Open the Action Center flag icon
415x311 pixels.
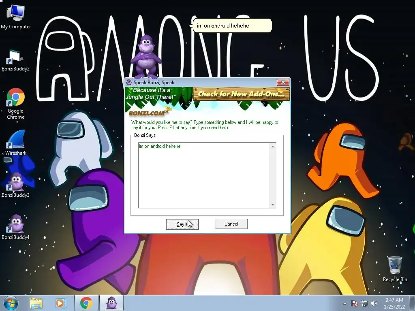tap(355, 304)
